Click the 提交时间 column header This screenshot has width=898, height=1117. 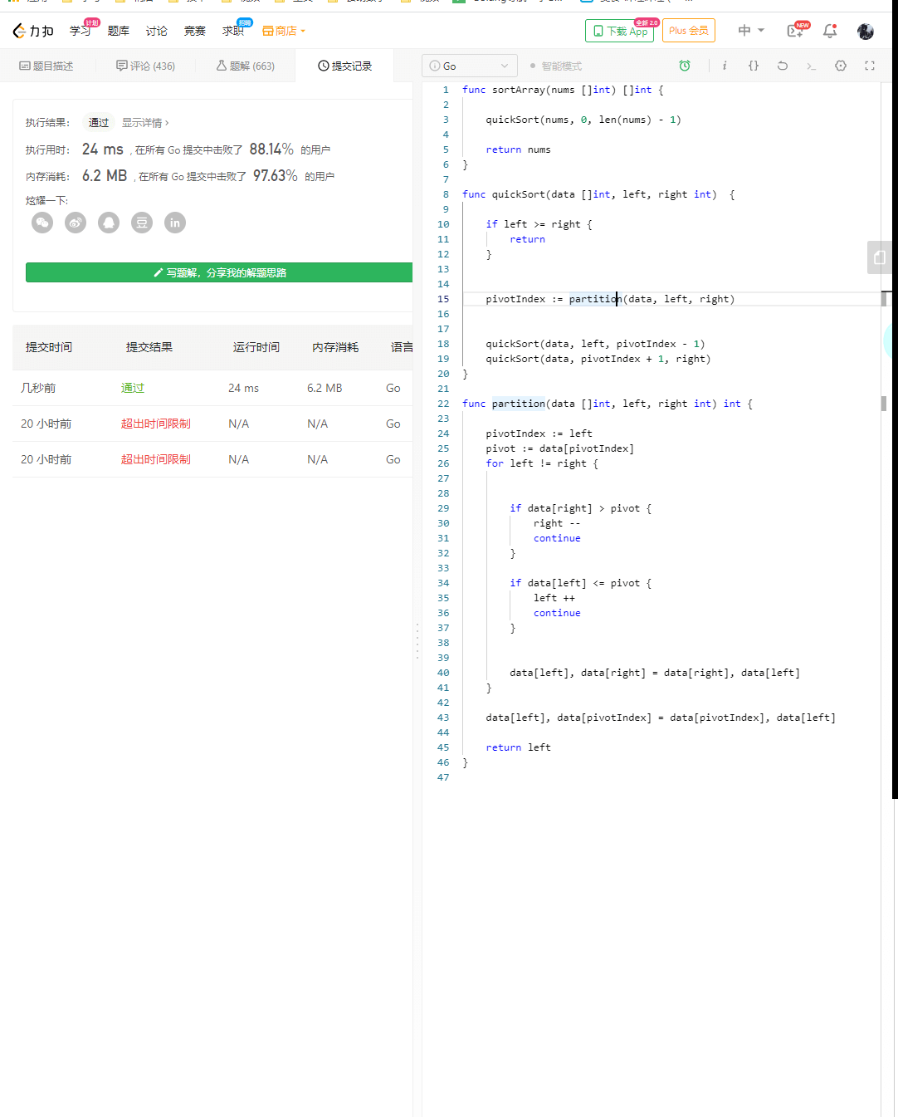point(49,347)
